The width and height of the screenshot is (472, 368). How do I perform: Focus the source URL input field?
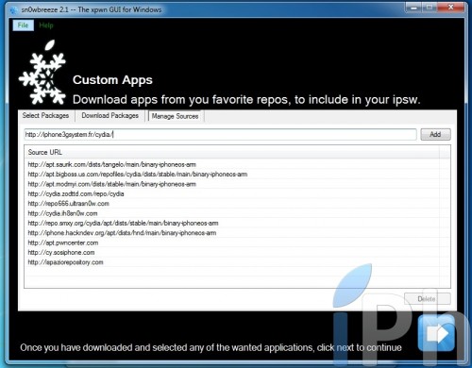[220, 134]
